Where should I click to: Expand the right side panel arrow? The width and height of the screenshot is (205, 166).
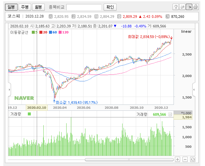pyautogui.click(x=194, y=90)
